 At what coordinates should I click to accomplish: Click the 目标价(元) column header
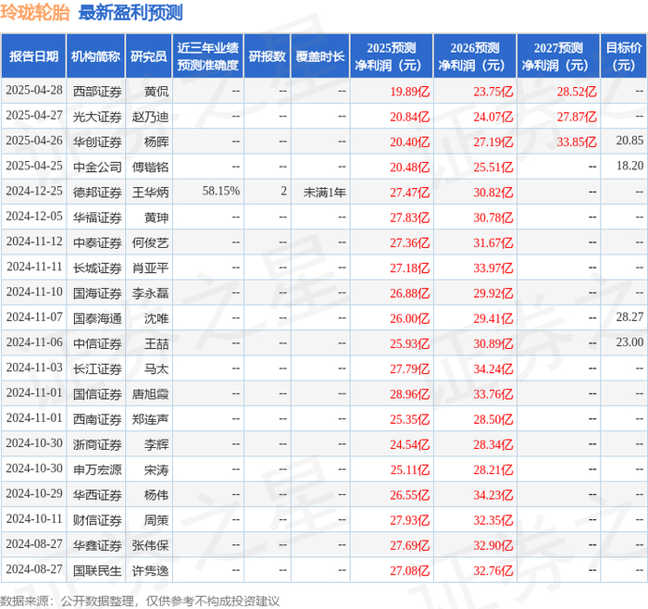[624, 56]
